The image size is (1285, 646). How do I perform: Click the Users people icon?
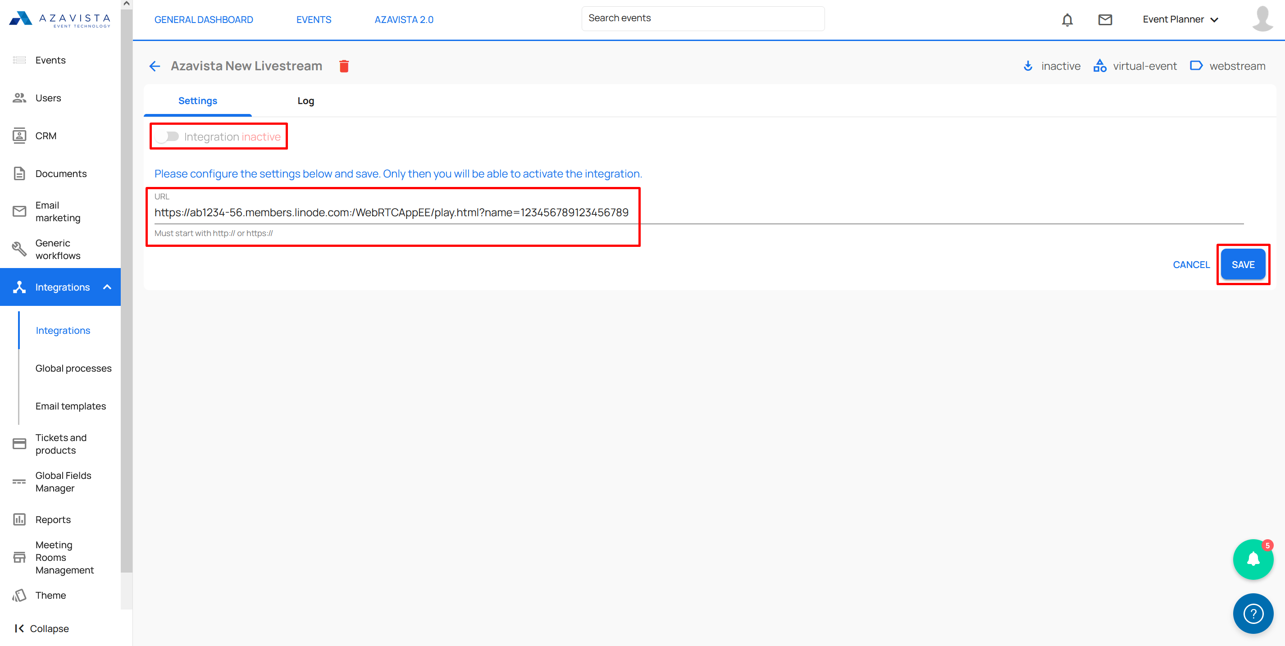[x=19, y=98]
